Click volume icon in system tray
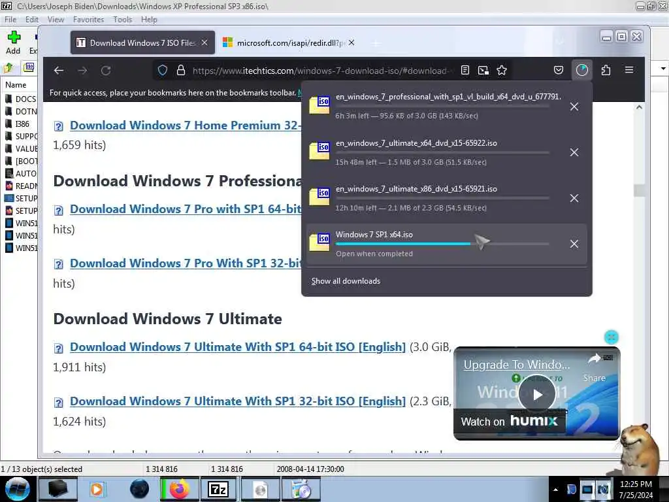 [603, 489]
